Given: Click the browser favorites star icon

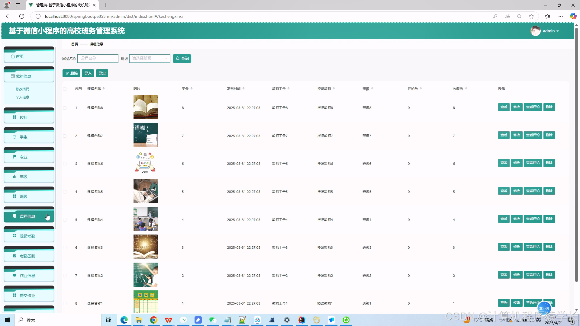Looking at the screenshot, I should coord(531,16).
